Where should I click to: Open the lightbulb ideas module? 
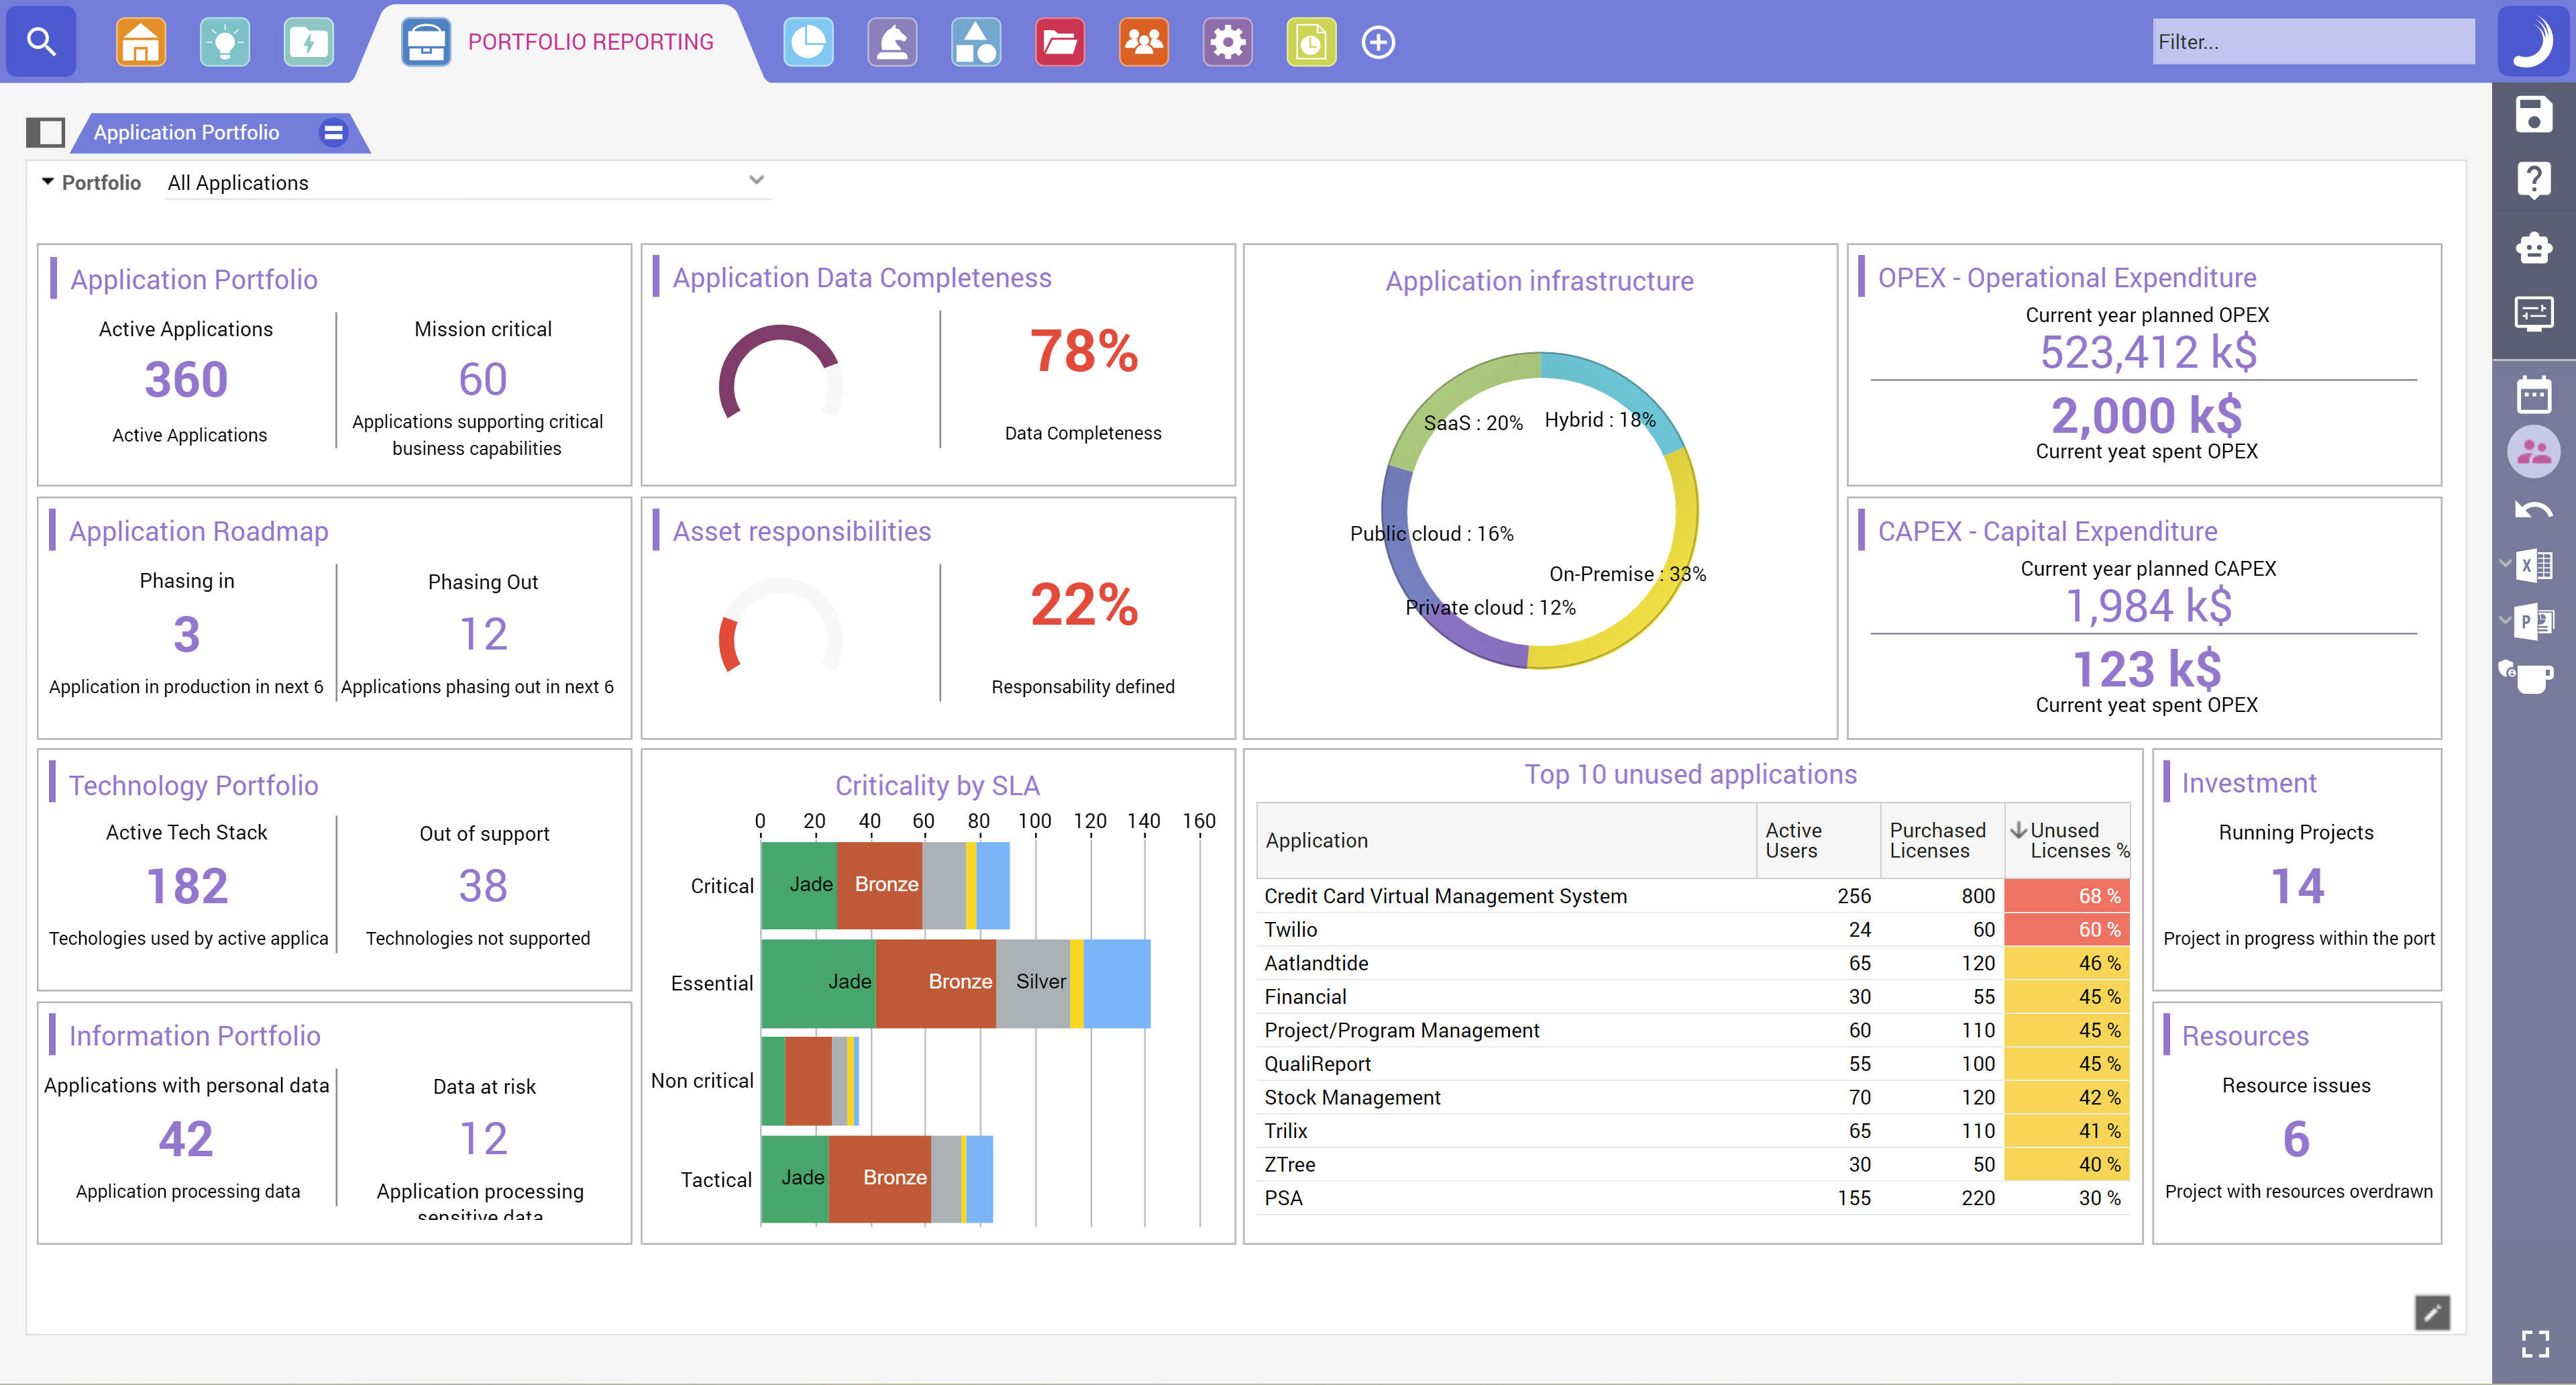click(224, 42)
